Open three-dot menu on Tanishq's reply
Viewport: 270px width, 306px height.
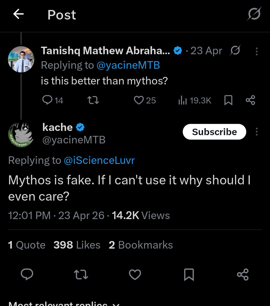coord(257,51)
